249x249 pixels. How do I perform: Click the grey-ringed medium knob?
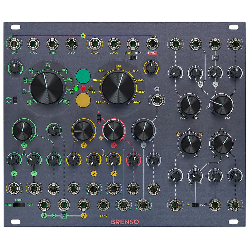click(144, 130)
